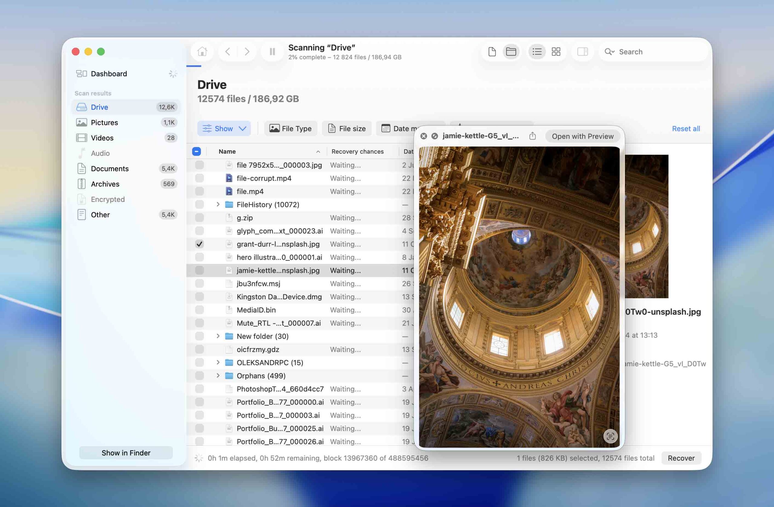
Task: Click Open with Preview button
Action: (582, 136)
